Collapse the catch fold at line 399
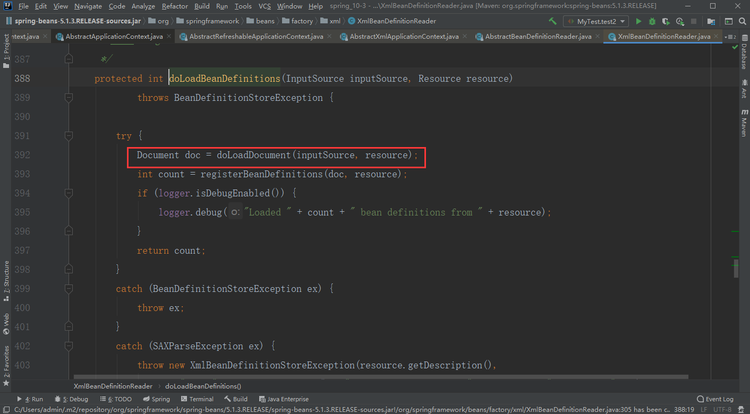The image size is (750, 414). click(x=69, y=289)
